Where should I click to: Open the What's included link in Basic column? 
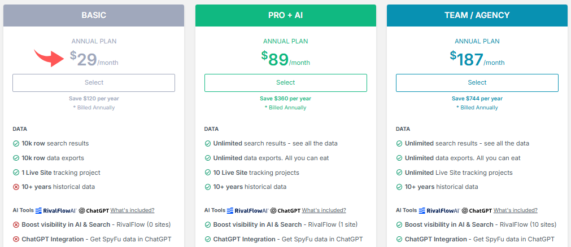point(132,210)
